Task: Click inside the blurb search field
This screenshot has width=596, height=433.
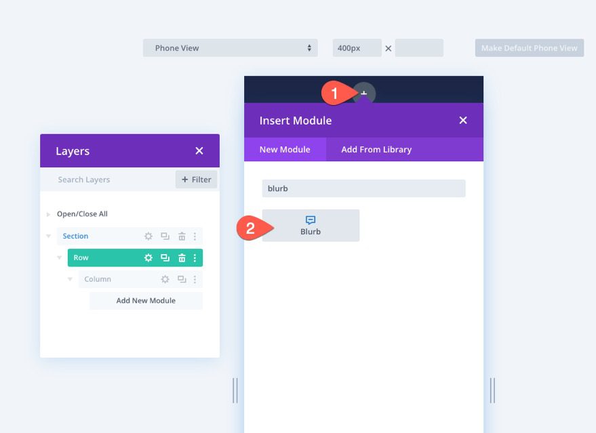Action: coord(363,188)
